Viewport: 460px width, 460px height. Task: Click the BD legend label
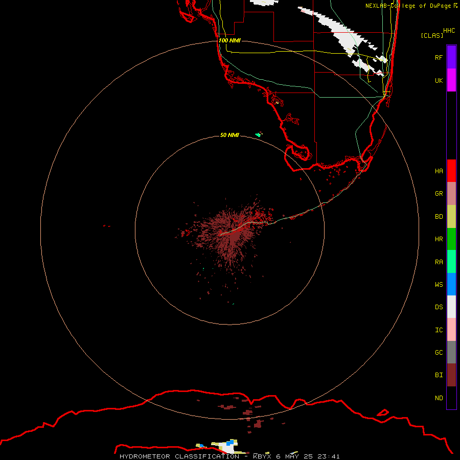(439, 217)
